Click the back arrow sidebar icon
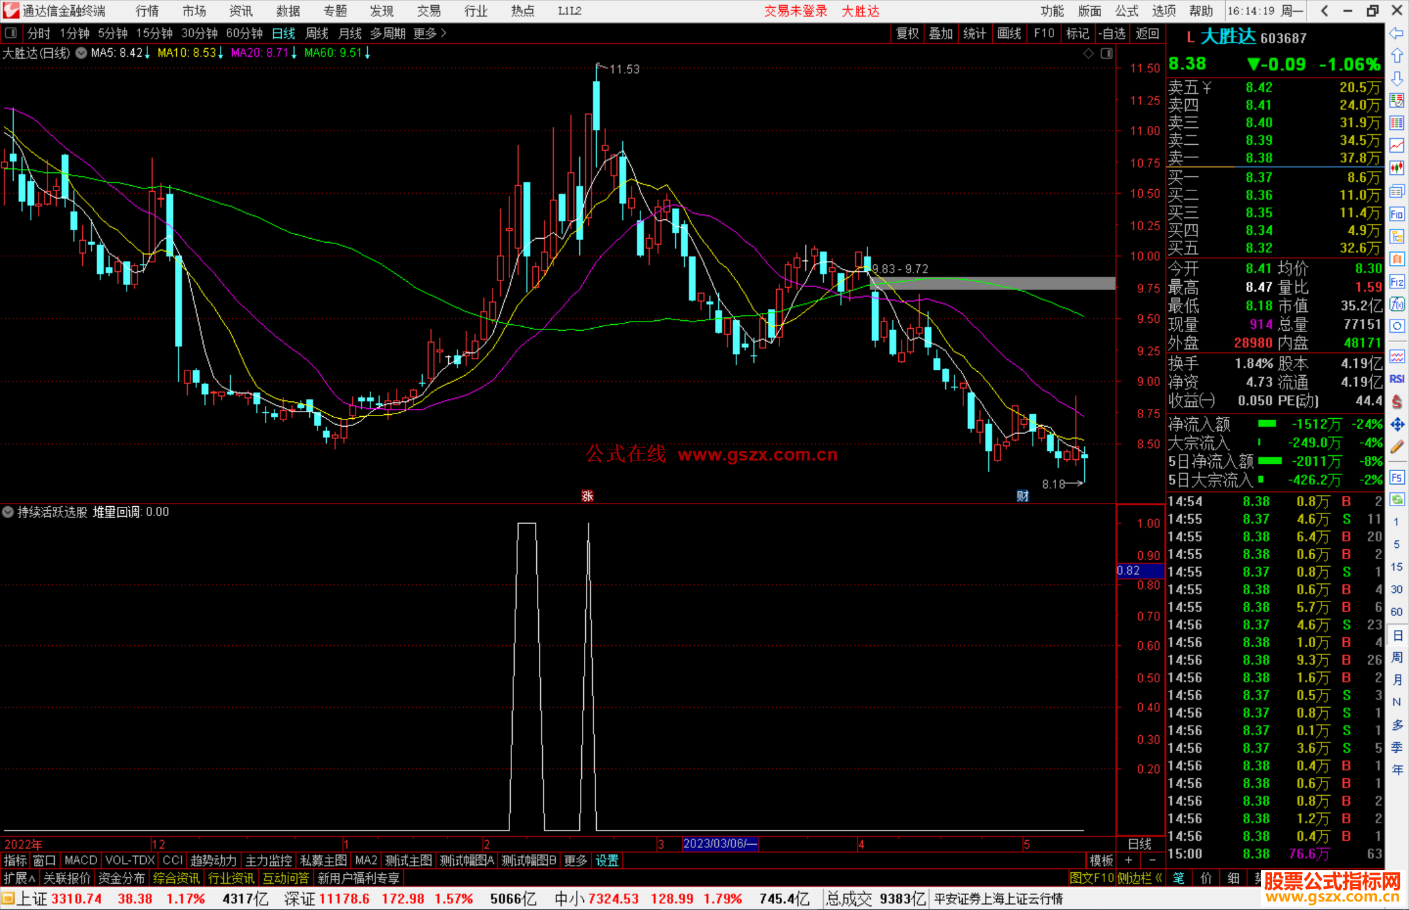The height and width of the screenshot is (910, 1409). click(x=1397, y=33)
